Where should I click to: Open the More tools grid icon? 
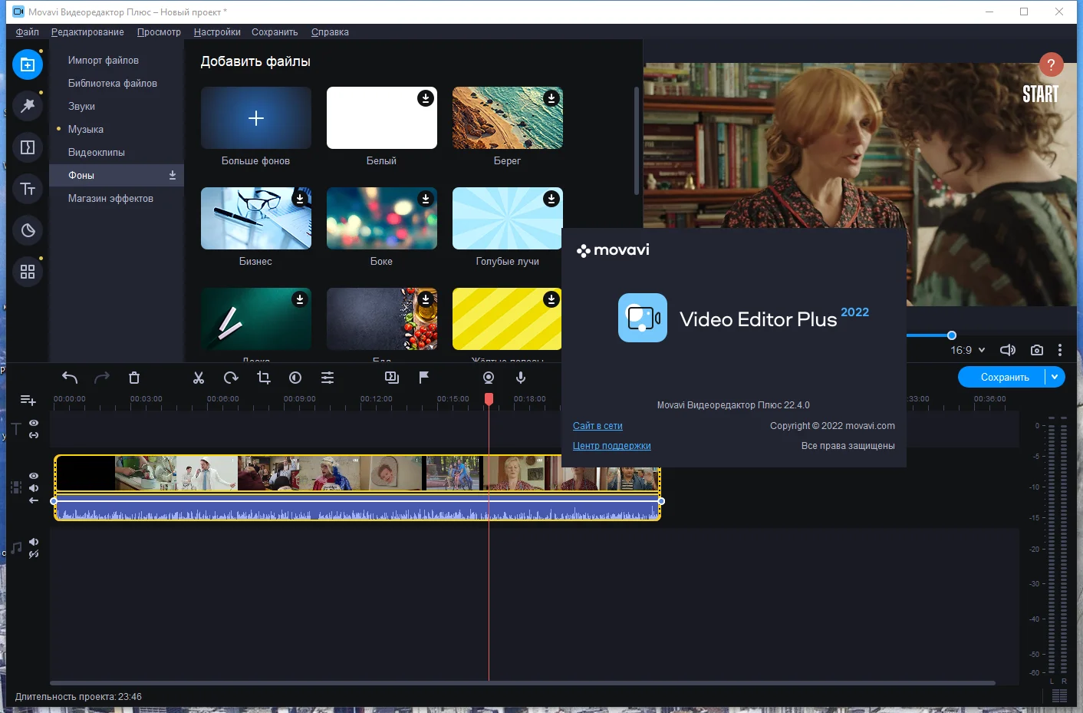[28, 272]
